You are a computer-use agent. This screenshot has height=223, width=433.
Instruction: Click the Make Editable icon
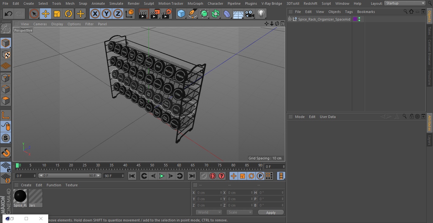[6, 29]
